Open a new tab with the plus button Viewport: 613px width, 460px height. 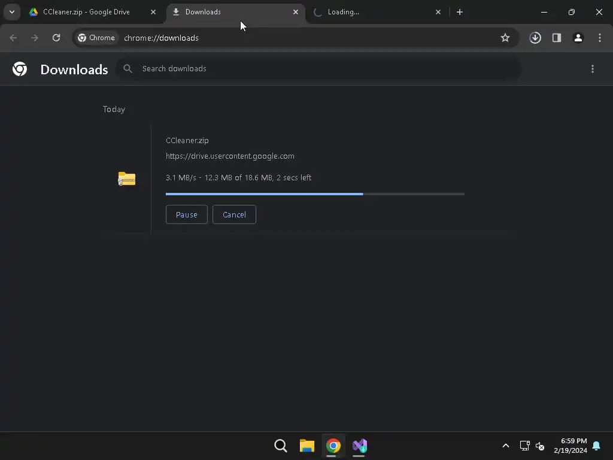pos(460,12)
